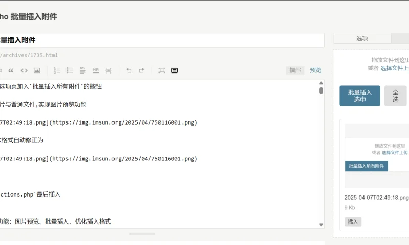Insert code block using angle brackets icon

pos(24,70)
